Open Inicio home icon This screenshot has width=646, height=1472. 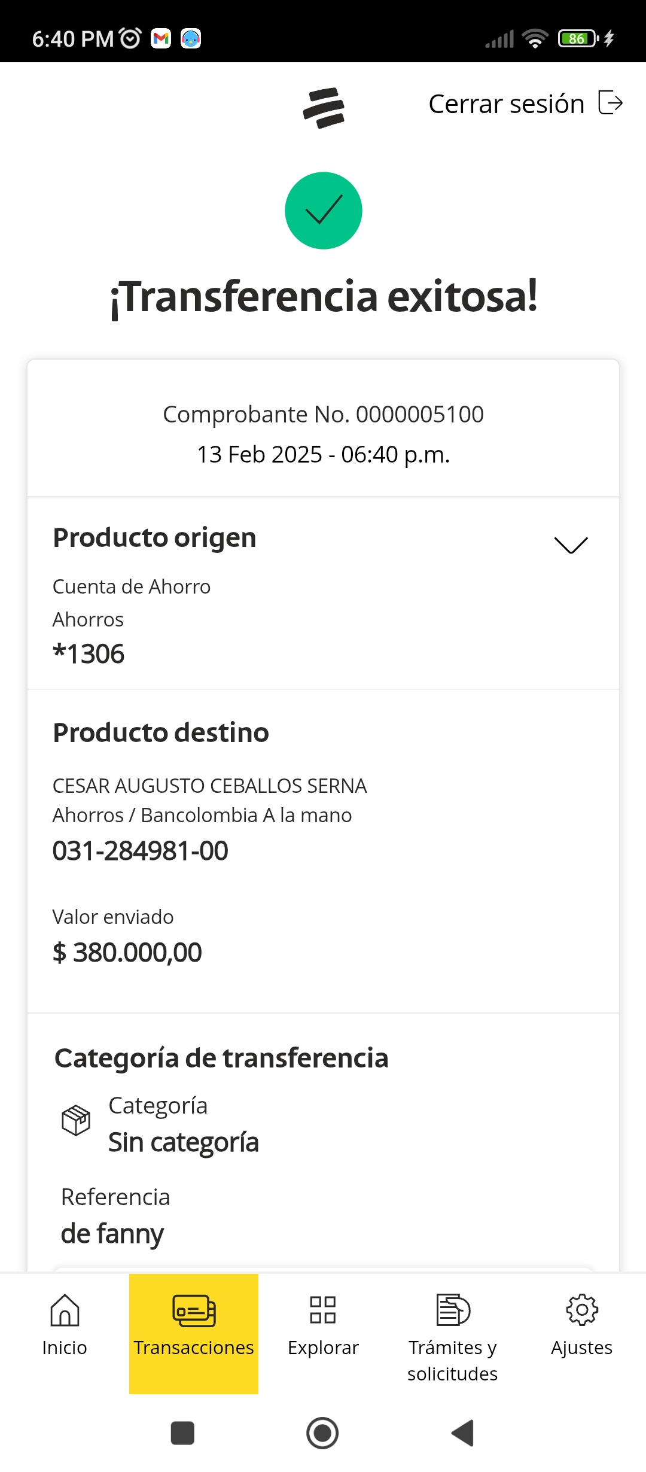pyautogui.click(x=65, y=1310)
